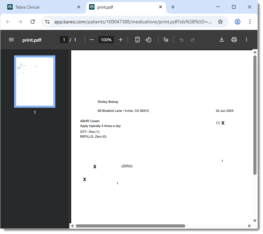Screen dimensions: 263x234
Task: Select the Draw annotation tool
Action: coord(167,40)
